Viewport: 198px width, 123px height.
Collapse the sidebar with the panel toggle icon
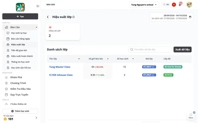pyautogui.click(x=38, y=6)
